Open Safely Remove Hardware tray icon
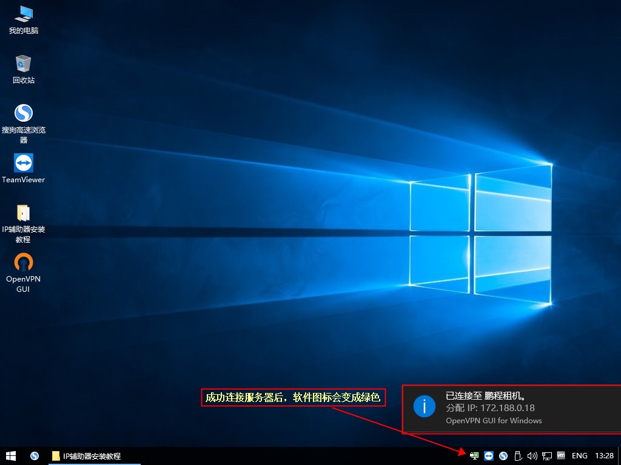 pos(518,456)
